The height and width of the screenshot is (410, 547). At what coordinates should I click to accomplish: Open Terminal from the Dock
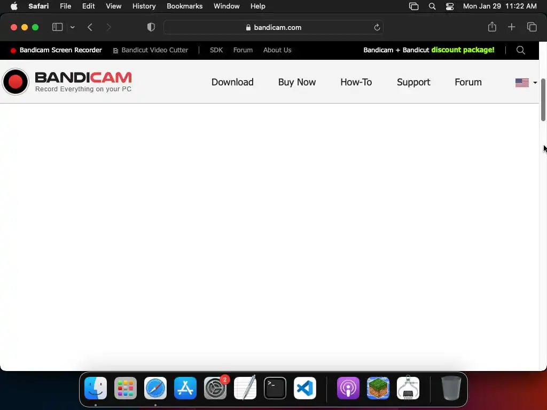(275, 388)
